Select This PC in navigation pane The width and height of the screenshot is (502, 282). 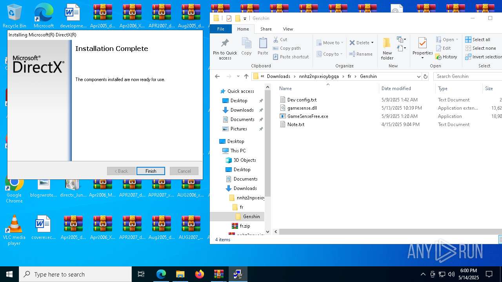click(238, 151)
